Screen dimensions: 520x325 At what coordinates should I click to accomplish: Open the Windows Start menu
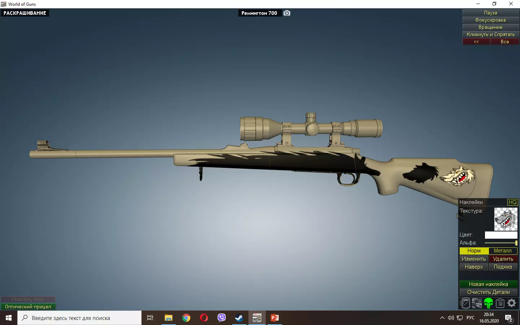[x=9, y=318]
